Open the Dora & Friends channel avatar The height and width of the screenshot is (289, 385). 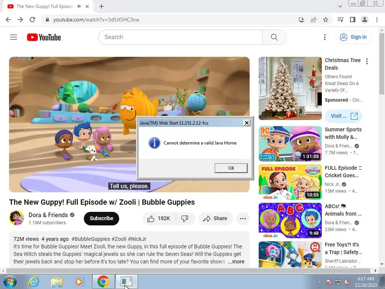pos(17,218)
